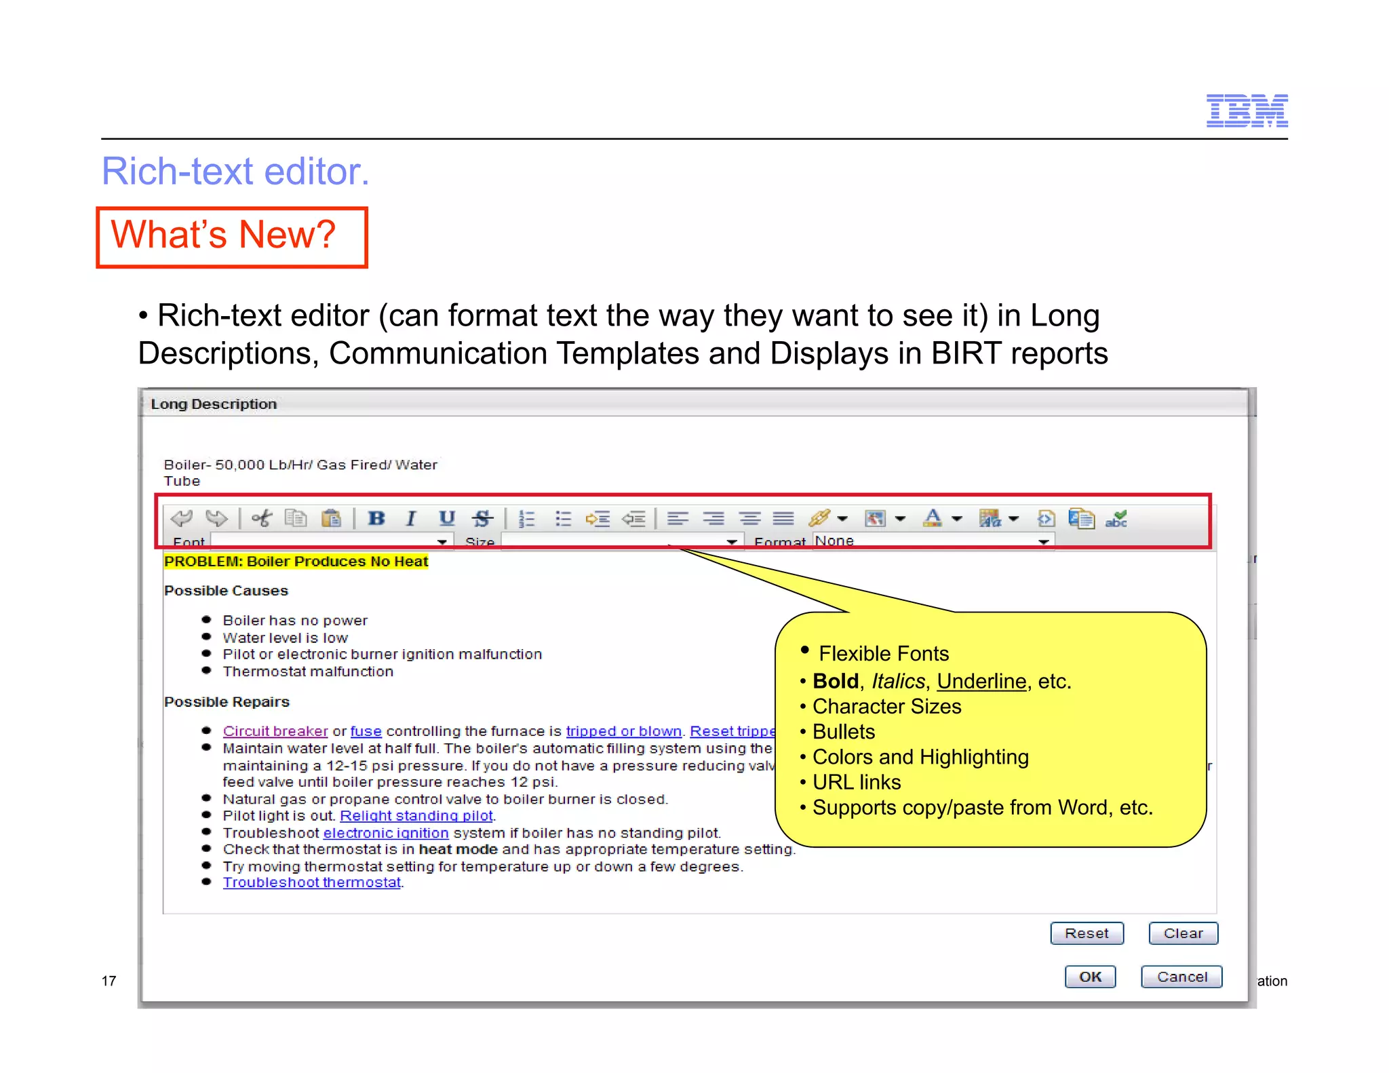Screen dimensions: 1389x1073
Task: Click the Clear button
Action: click(1183, 933)
